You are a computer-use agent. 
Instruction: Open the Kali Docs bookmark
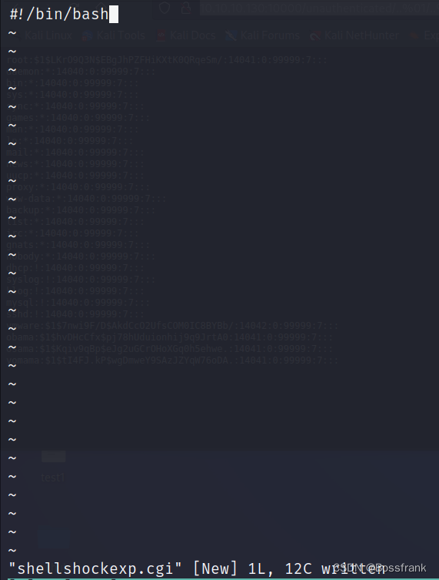coord(192,35)
